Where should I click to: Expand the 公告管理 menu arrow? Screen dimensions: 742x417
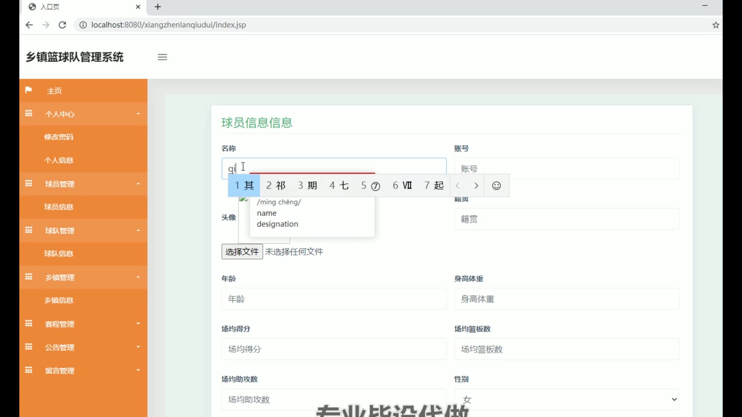point(138,347)
